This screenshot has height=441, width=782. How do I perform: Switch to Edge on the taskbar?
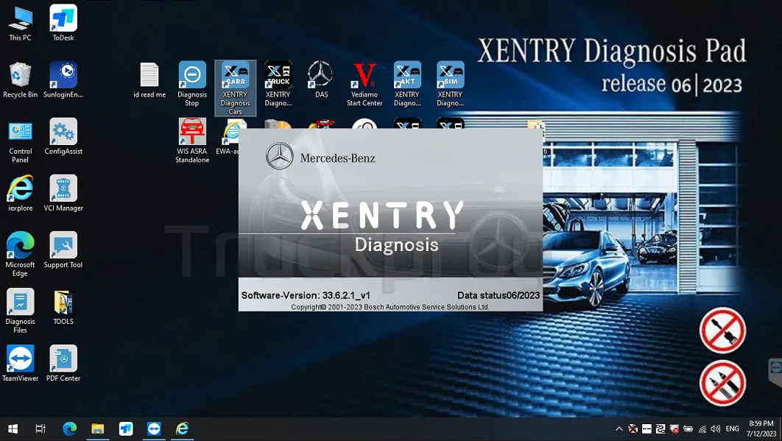tap(69, 428)
